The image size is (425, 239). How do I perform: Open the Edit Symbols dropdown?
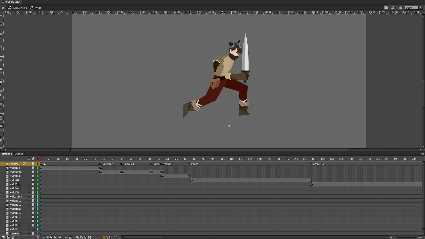[x=394, y=8]
